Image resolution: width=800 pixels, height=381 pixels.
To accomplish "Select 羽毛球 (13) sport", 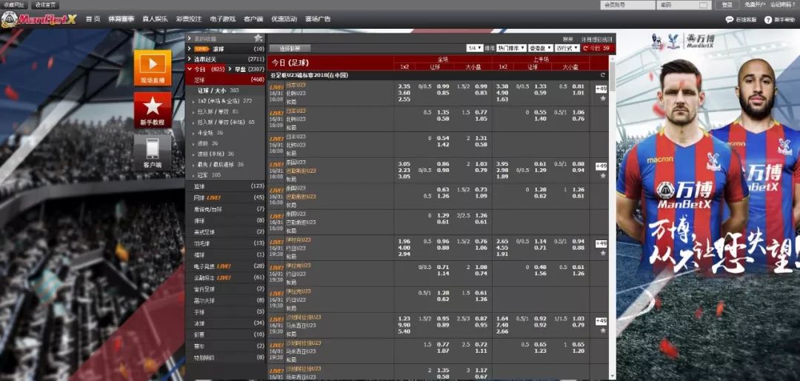I will coord(225,244).
